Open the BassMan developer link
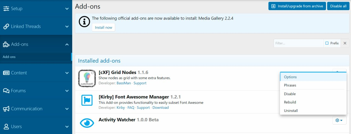The height and width of the screenshot is (134, 351). click(x=124, y=83)
